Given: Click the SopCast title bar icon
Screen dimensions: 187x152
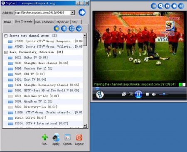Looking at the screenshot, I should pyautogui.click(x=3, y=3).
